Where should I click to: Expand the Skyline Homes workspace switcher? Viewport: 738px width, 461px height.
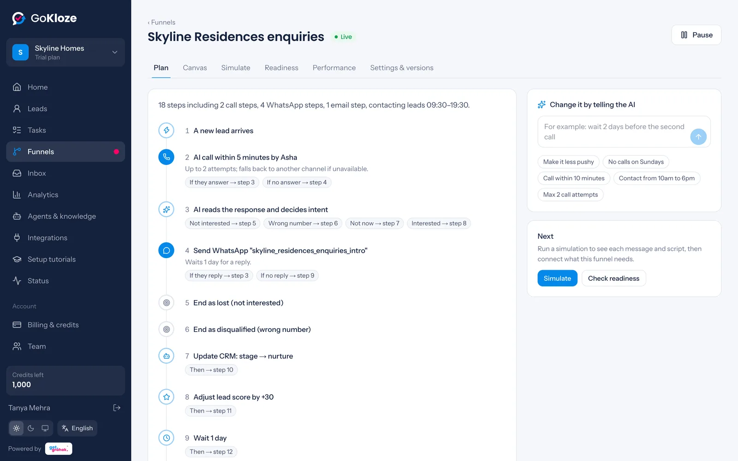(65, 53)
